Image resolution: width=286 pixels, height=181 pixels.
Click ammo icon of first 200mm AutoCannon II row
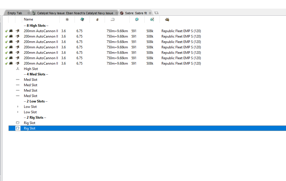[11, 31]
